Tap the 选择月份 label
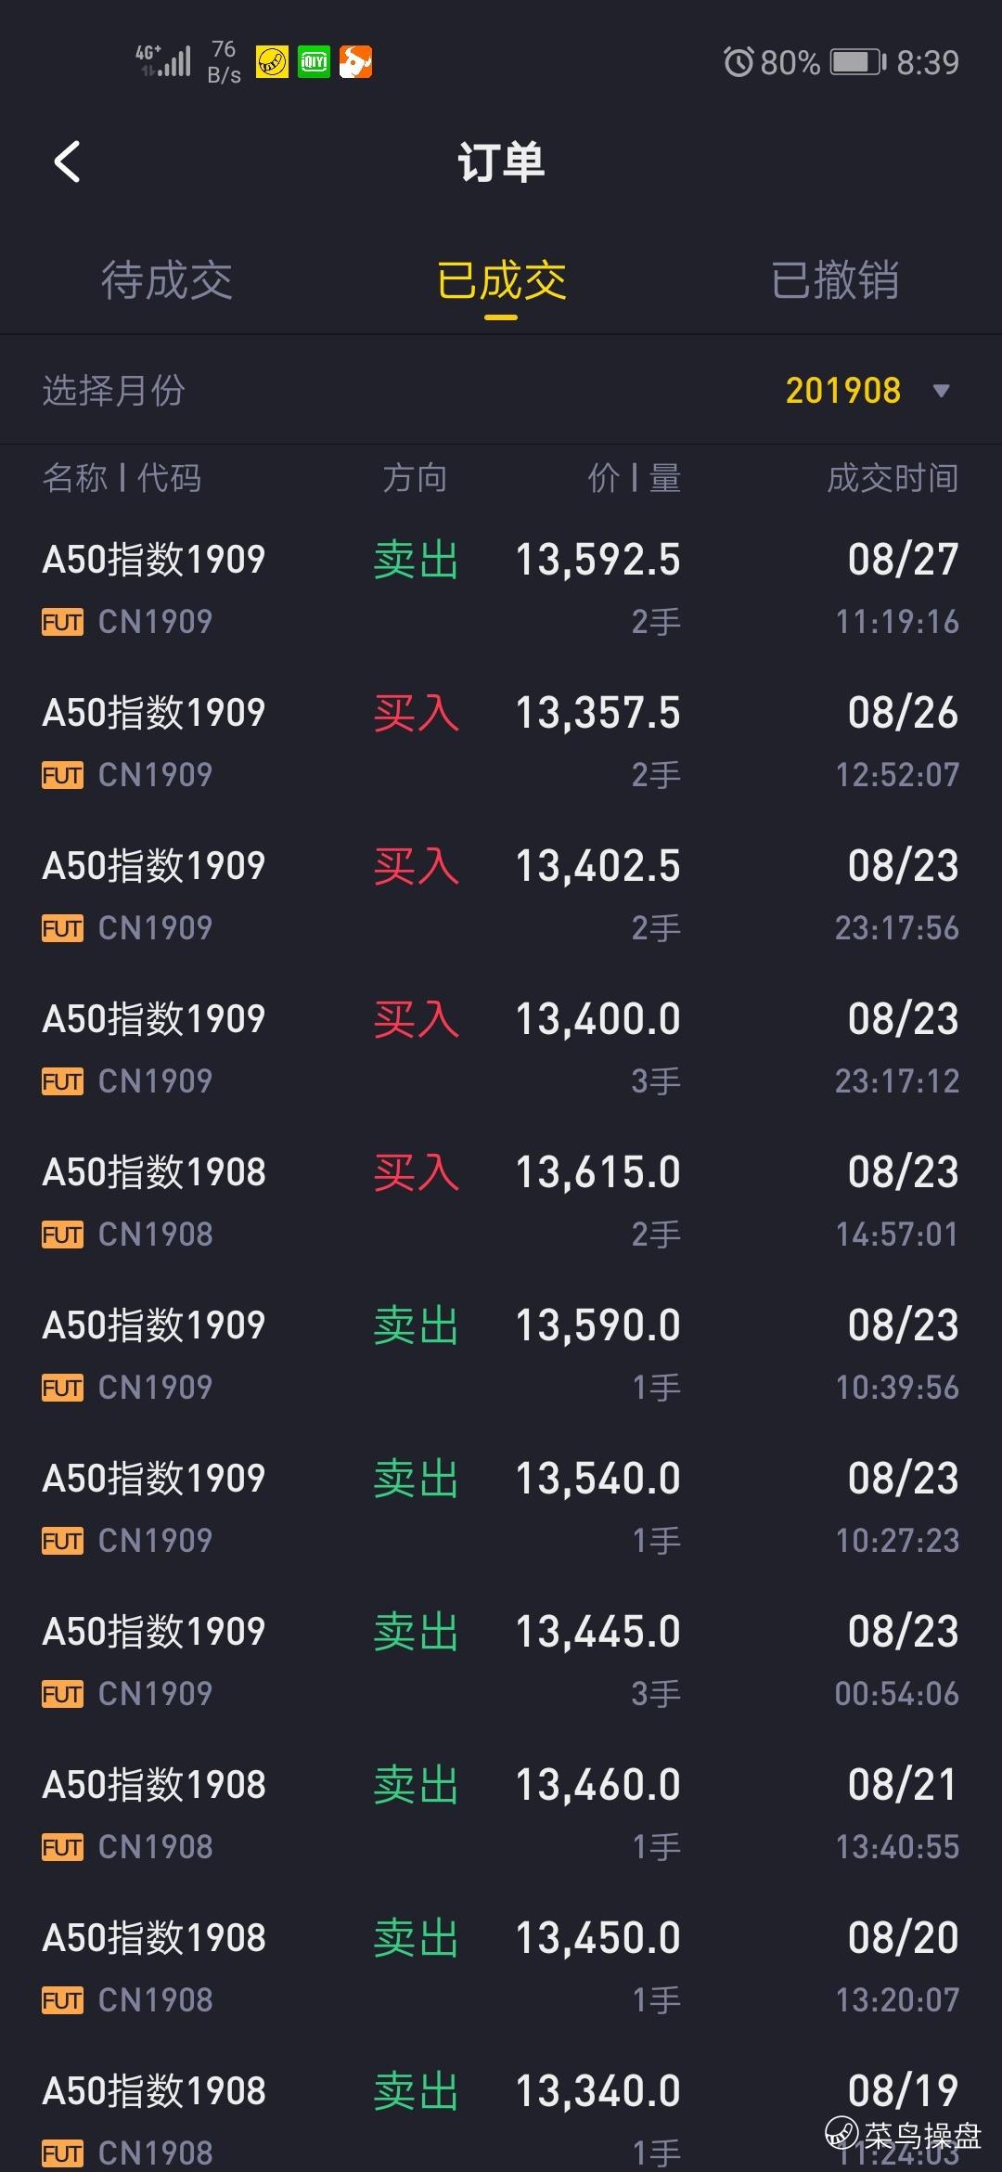This screenshot has width=1002, height=2172. pos(113,391)
